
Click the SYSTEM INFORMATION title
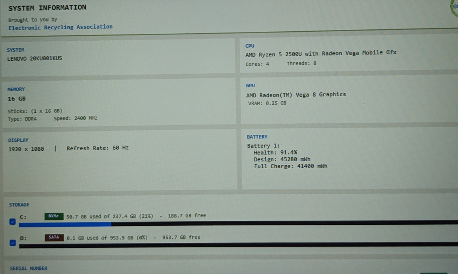[47, 8]
